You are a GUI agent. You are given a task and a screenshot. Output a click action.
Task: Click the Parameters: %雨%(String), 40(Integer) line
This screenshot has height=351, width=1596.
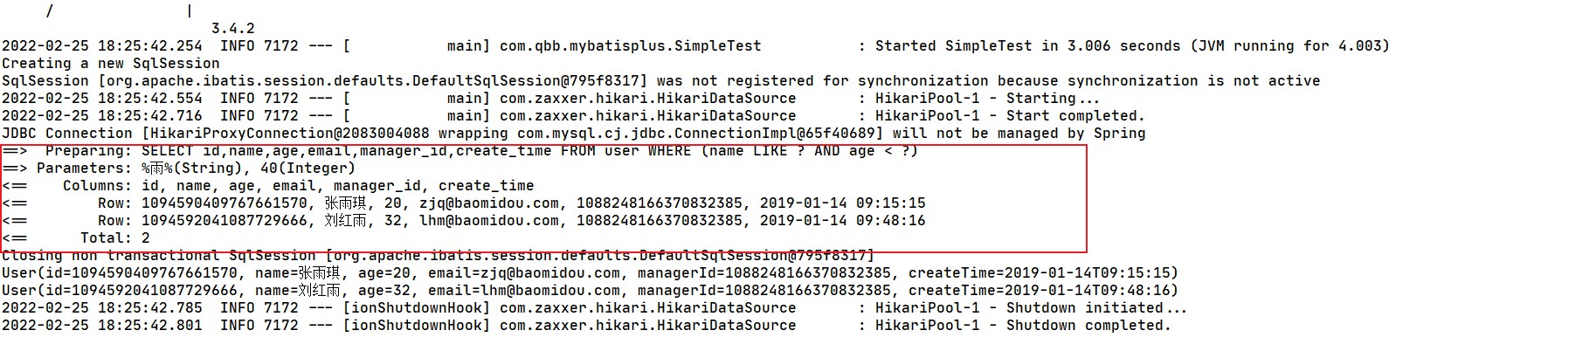[196, 169]
